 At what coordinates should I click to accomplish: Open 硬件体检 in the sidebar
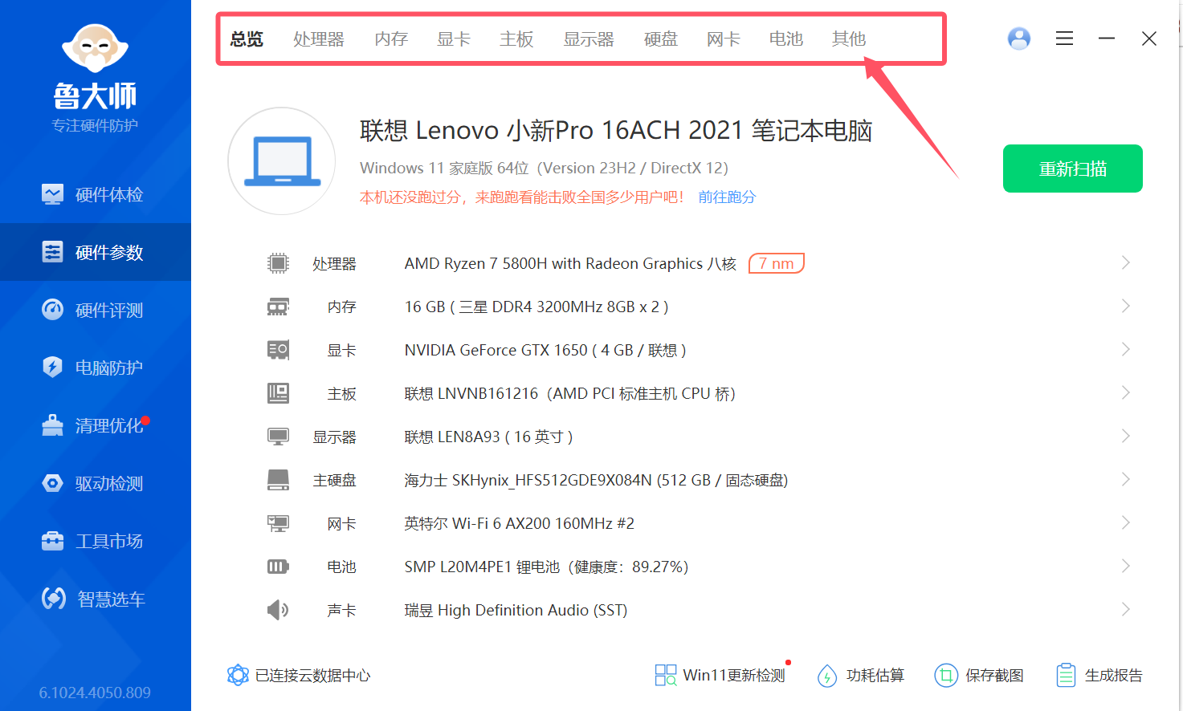pos(96,194)
